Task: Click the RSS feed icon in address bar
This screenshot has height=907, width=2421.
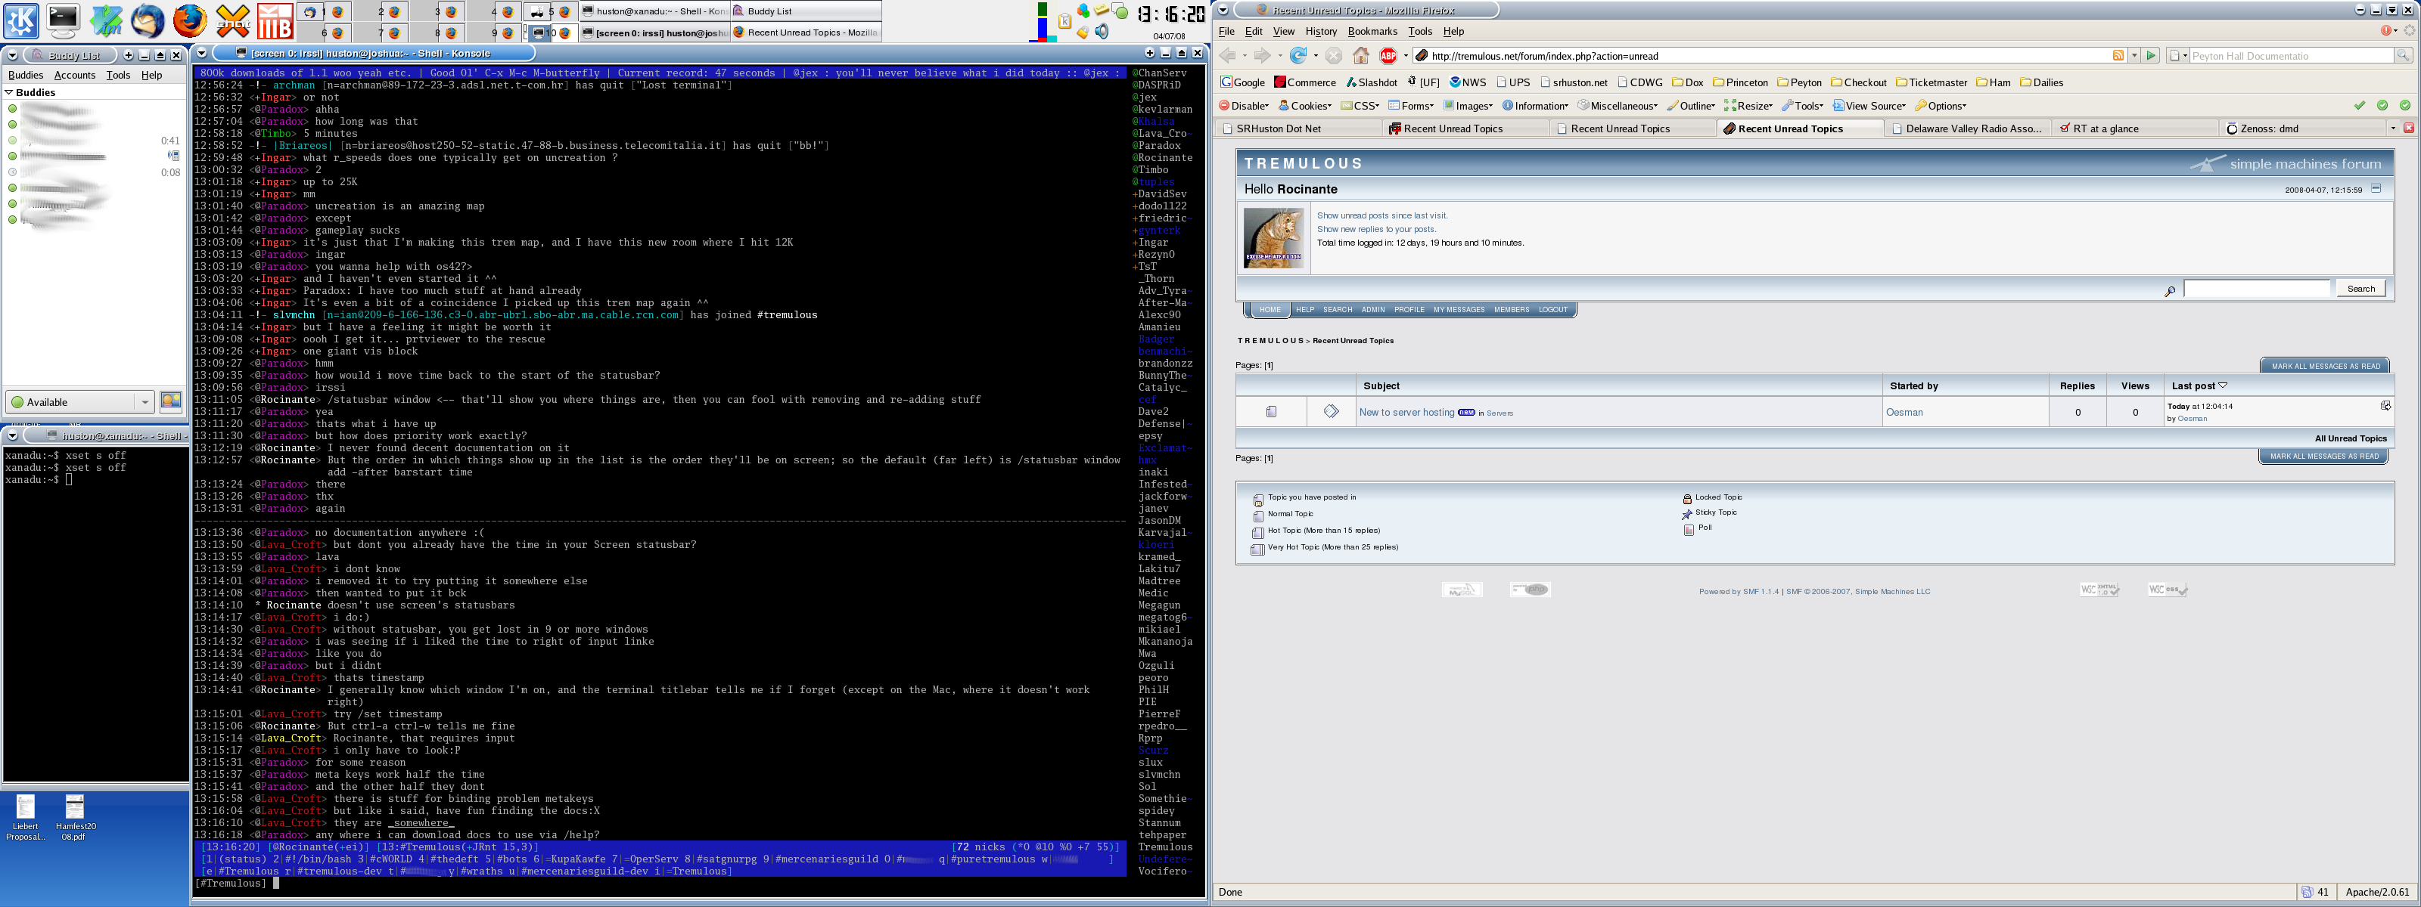Action: pyautogui.click(x=2118, y=57)
